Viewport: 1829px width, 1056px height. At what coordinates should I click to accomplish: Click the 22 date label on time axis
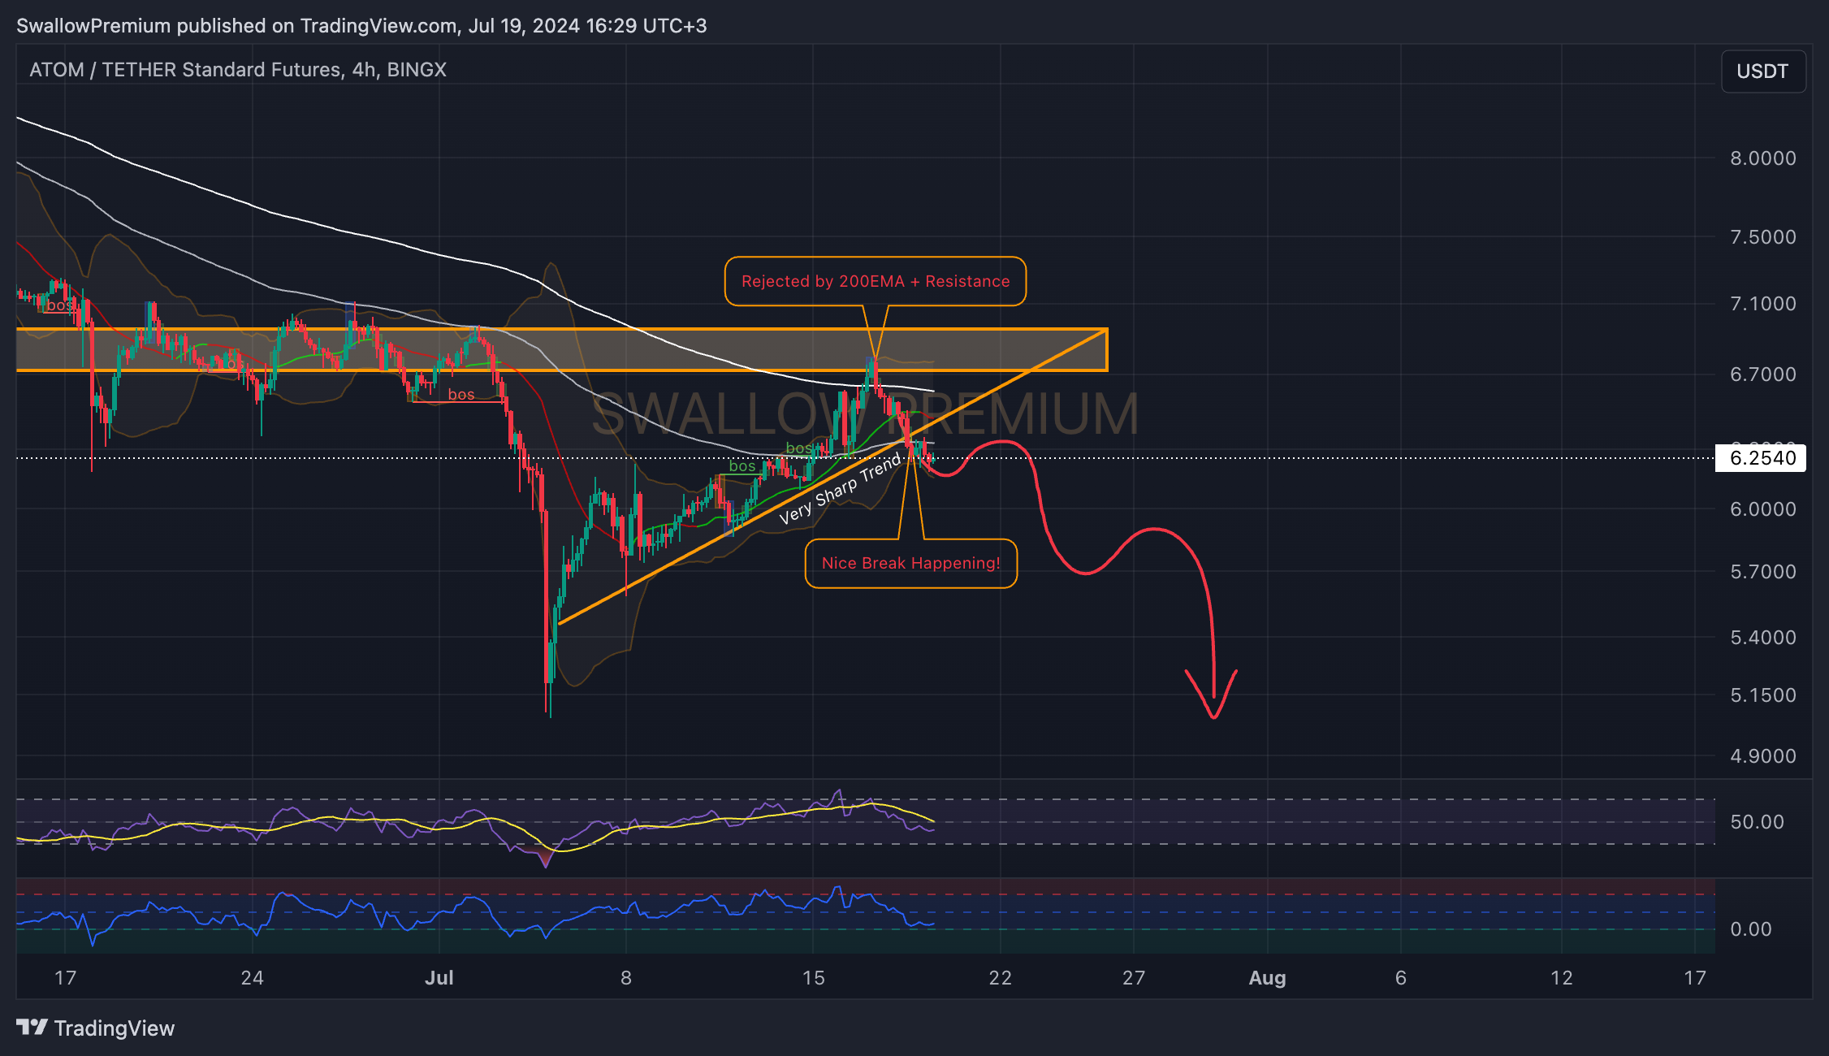[1001, 978]
